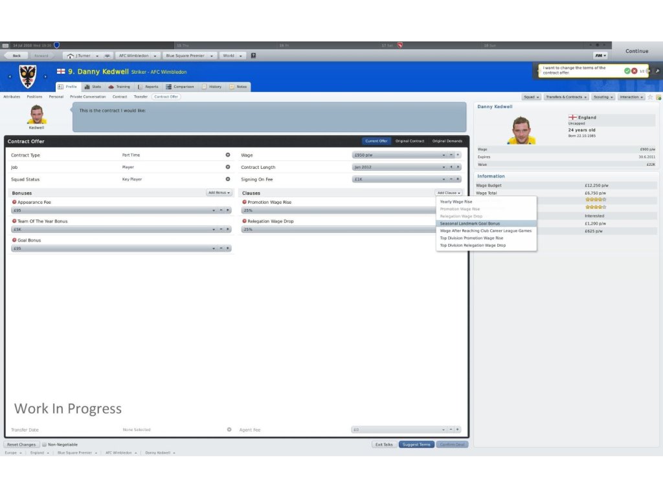Switch to the Notes tab
Viewport: 663px width, 497px height.
238,87
